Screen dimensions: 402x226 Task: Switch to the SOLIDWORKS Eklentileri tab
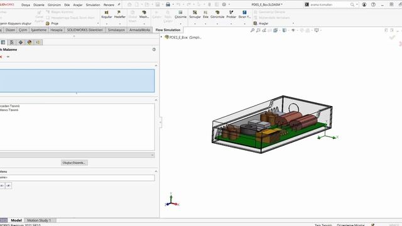[85, 30]
